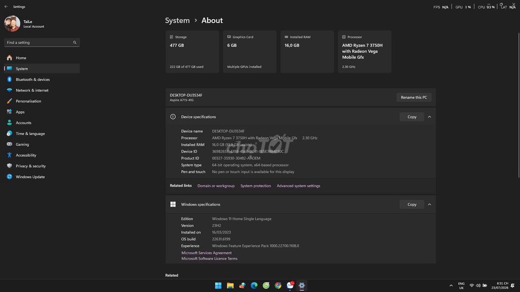Open the Home settings page

click(x=42, y=58)
